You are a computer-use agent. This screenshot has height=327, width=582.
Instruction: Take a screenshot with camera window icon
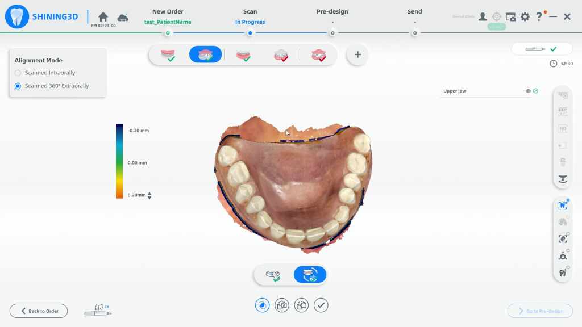(510, 17)
